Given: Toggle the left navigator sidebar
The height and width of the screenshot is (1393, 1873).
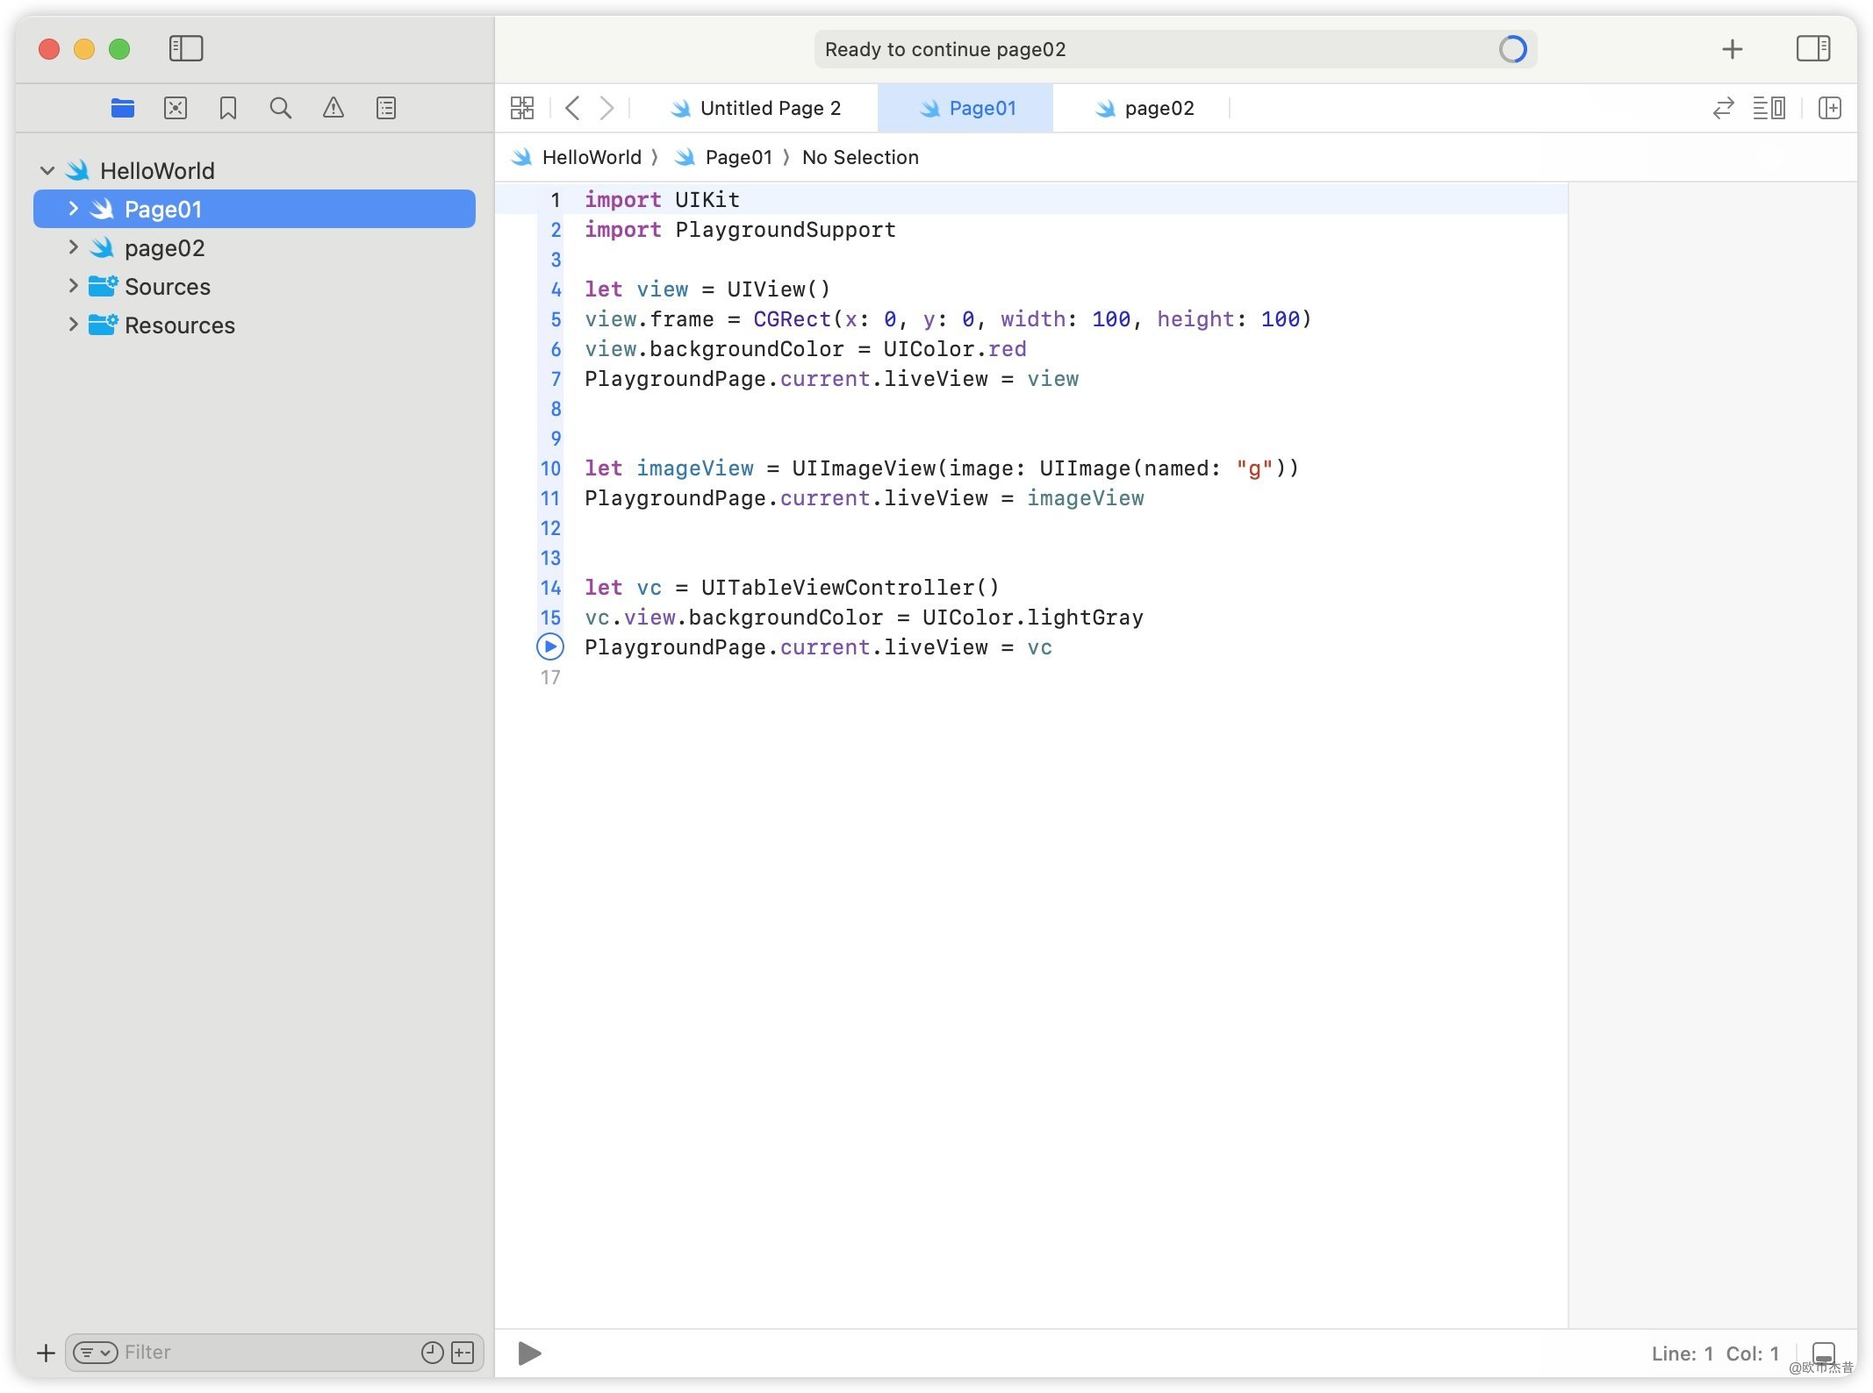Looking at the screenshot, I should click(x=186, y=48).
